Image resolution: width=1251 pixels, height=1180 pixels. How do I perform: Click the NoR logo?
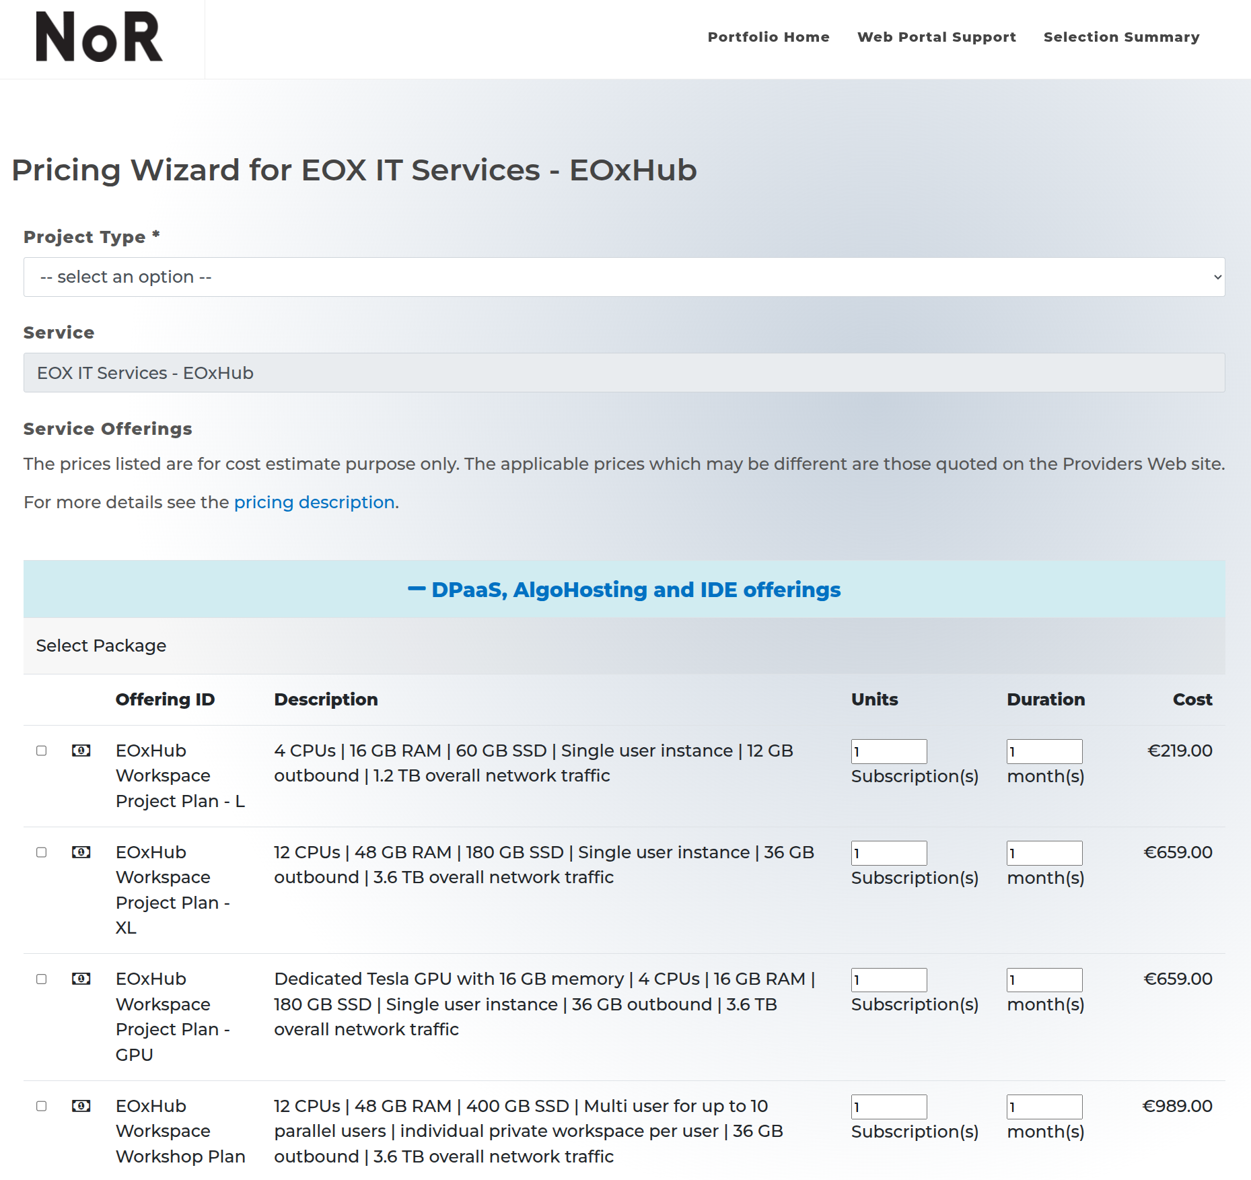[100, 38]
